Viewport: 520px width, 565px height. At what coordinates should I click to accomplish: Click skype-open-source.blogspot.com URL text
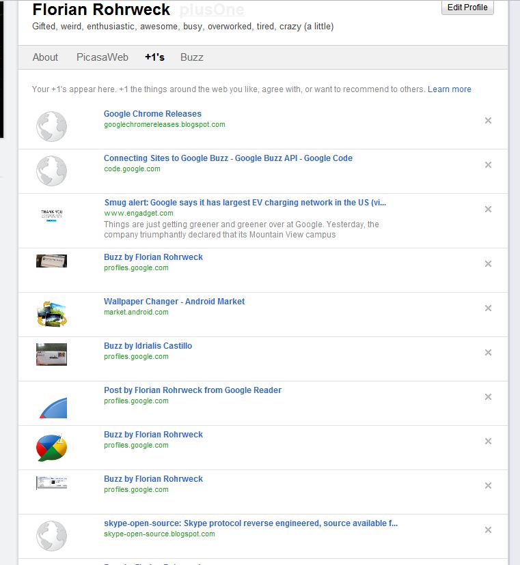pyautogui.click(x=159, y=534)
